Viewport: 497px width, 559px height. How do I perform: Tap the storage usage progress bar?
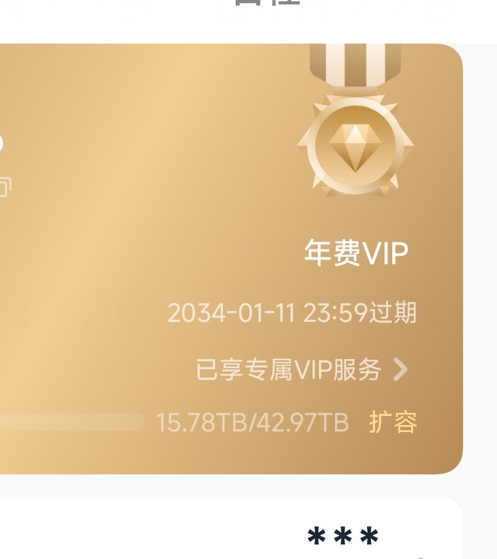(72, 422)
